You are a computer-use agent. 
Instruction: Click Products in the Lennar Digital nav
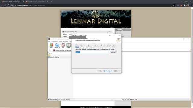[x=76, y=27]
